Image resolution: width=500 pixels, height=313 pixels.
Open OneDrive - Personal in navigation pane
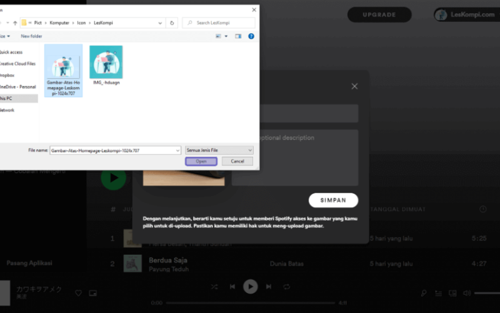pos(18,87)
